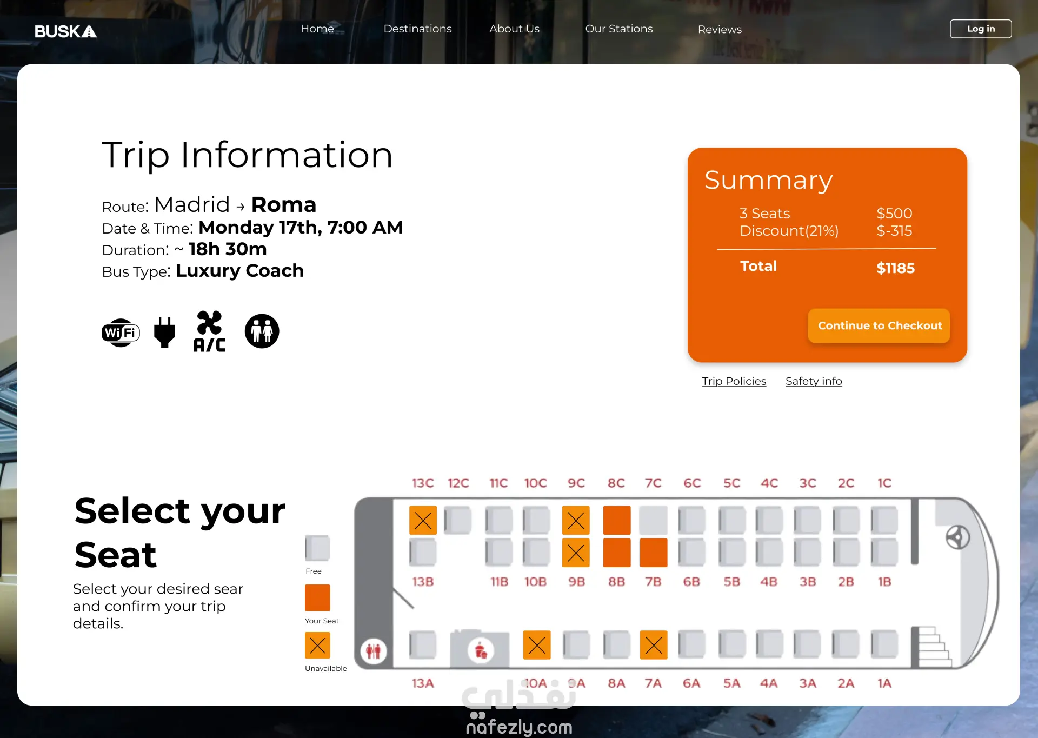Click the entrance stairs icon on the bus
The height and width of the screenshot is (738, 1038).
(x=934, y=646)
